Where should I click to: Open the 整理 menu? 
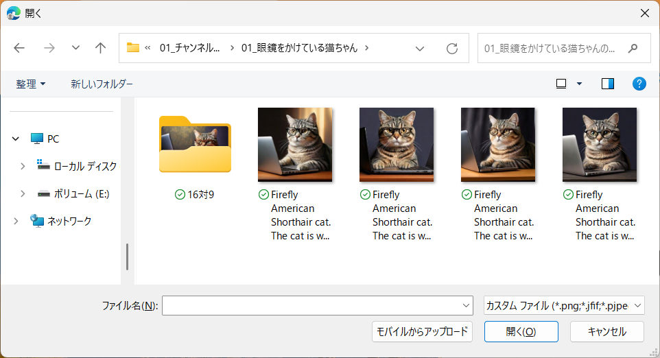(30, 84)
